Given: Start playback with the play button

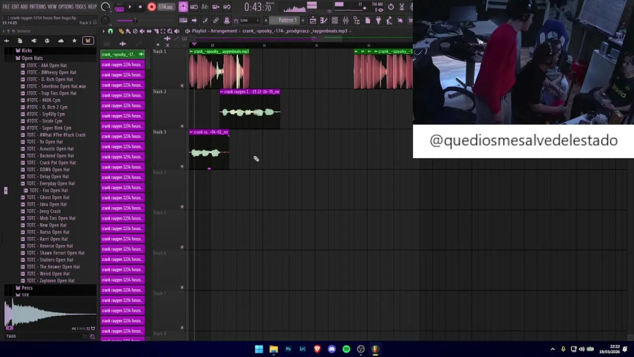Looking at the screenshot, I should click(x=130, y=7).
